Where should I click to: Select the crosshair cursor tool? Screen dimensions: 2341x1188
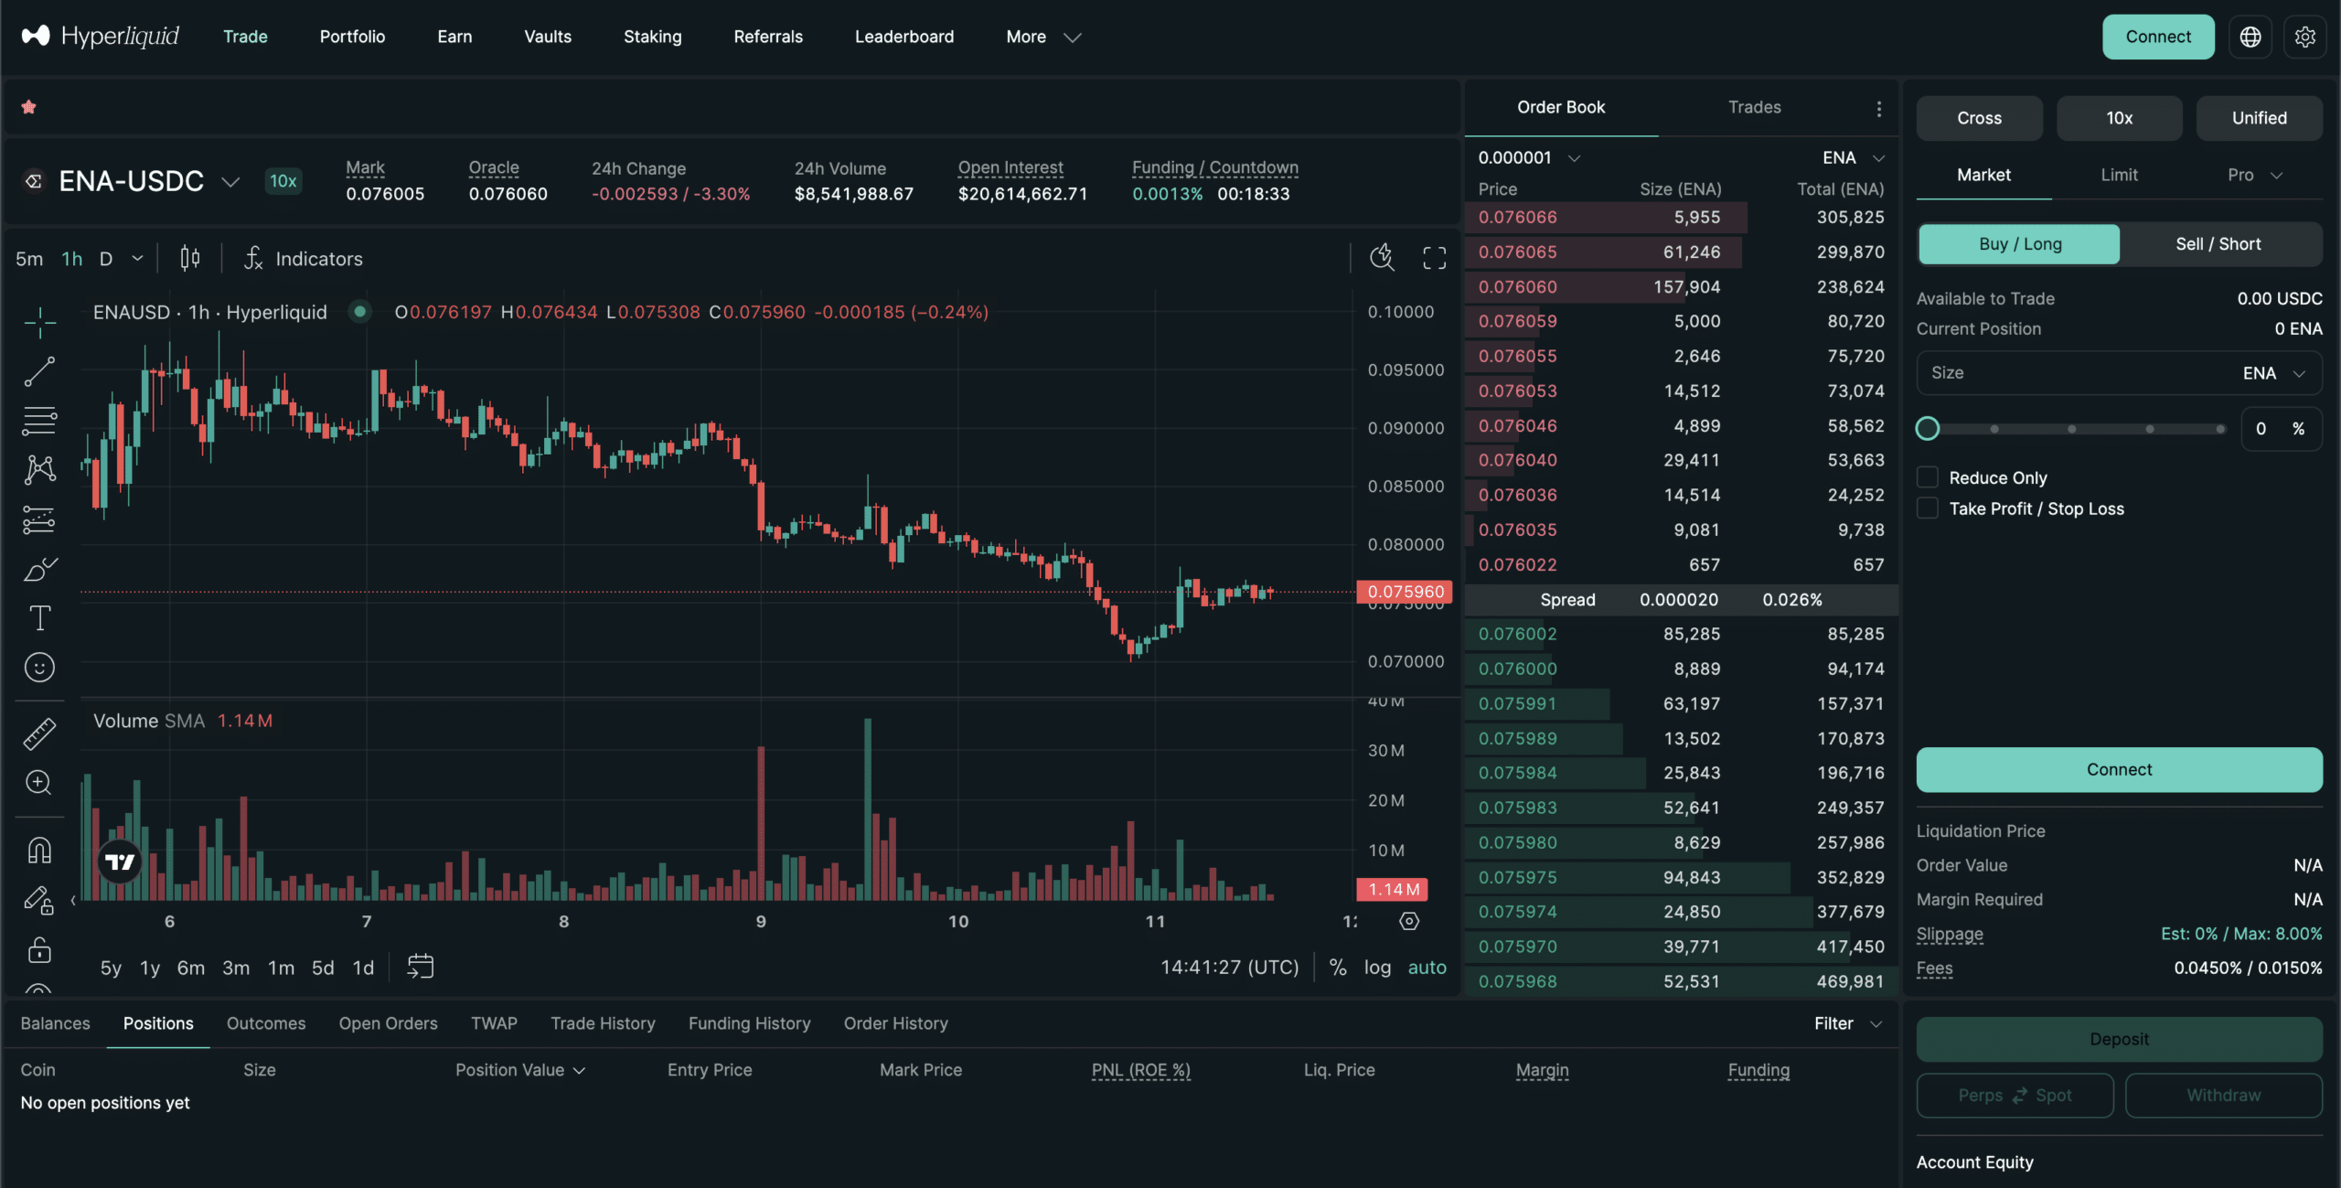pyautogui.click(x=39, y=322)
